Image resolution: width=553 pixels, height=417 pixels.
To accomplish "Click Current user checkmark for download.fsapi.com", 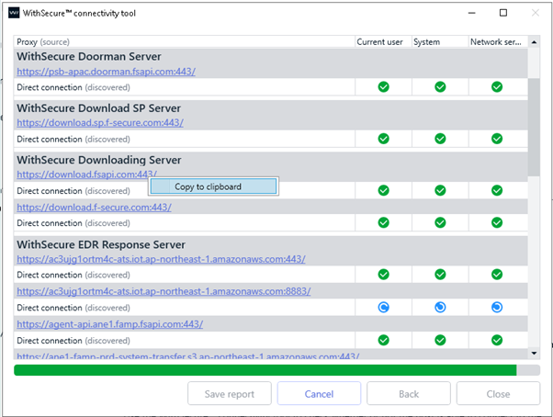I will click(x=383, y=190).
